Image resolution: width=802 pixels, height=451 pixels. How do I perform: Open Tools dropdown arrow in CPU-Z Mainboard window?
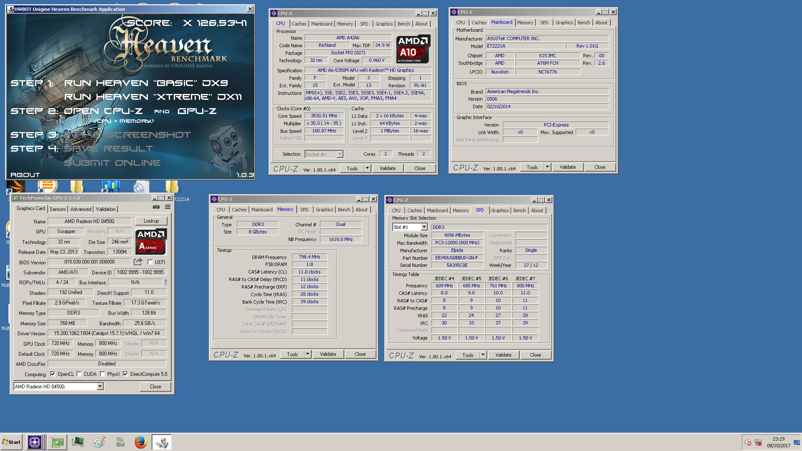point(547,167)
